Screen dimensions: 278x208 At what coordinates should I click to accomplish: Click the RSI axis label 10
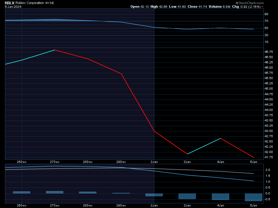[266, 42]
